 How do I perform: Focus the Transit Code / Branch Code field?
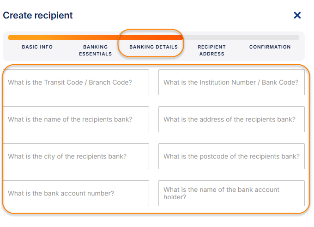coord(76,82)
